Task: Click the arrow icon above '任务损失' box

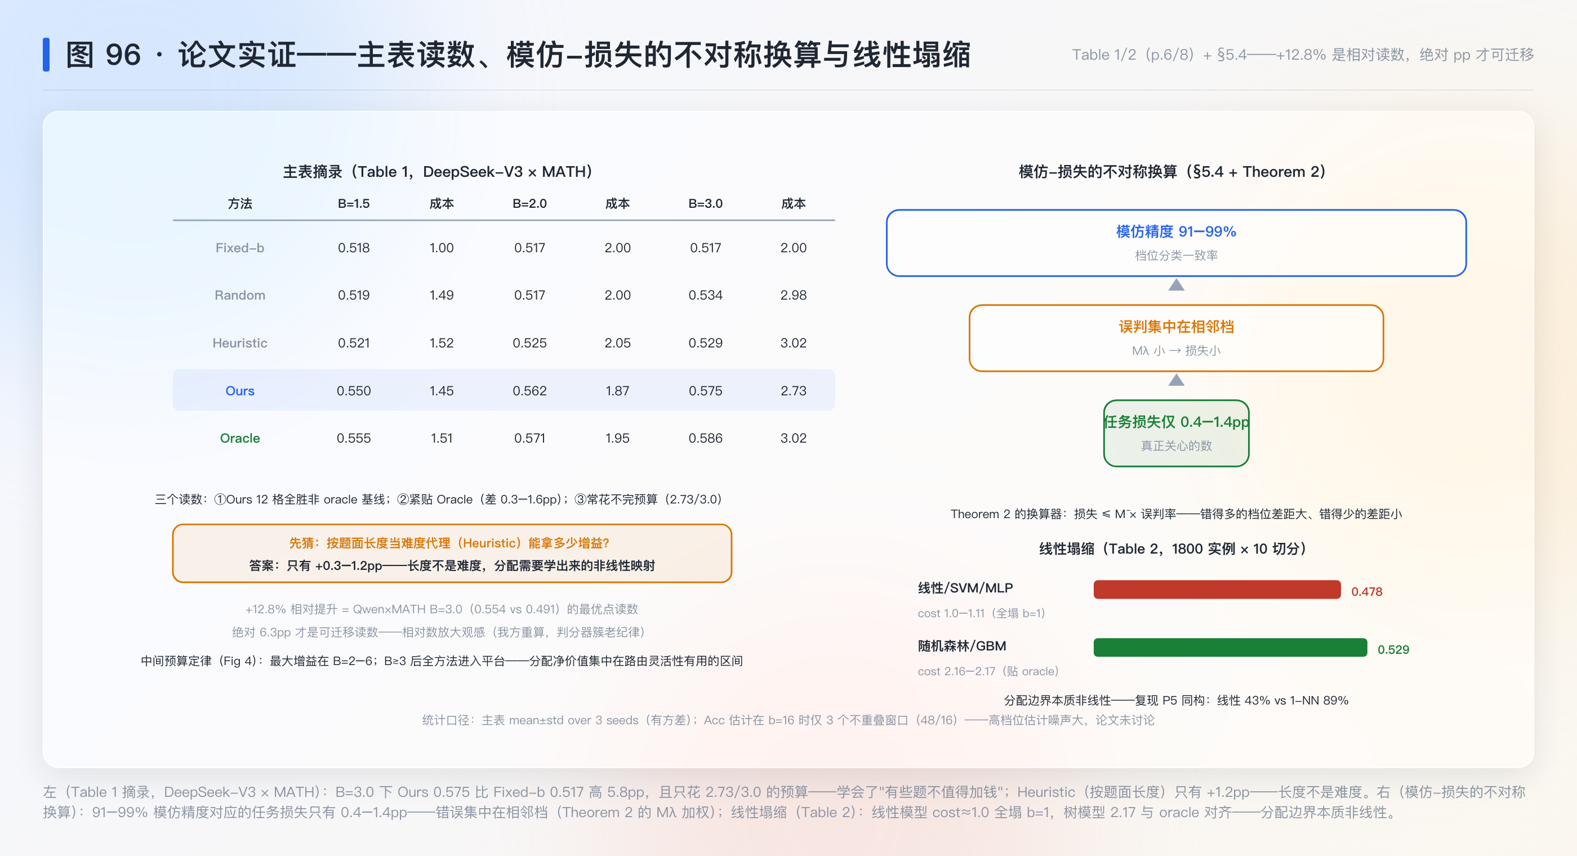Action: point(1176,380)
